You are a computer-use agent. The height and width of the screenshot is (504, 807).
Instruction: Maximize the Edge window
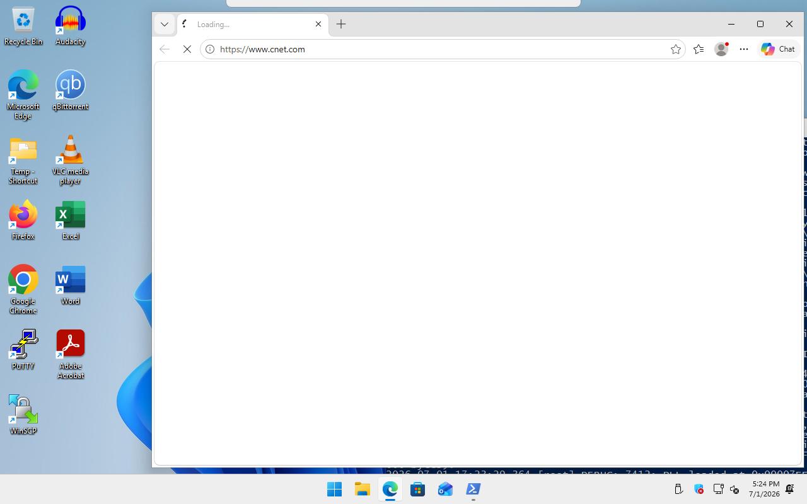click(x=760, y=24)
